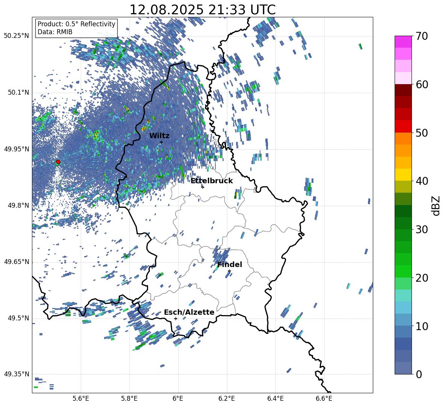Click the 70 tick on the colorbar

coord(422,36)
